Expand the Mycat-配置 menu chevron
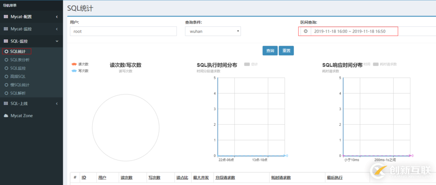 coord(57,17)
